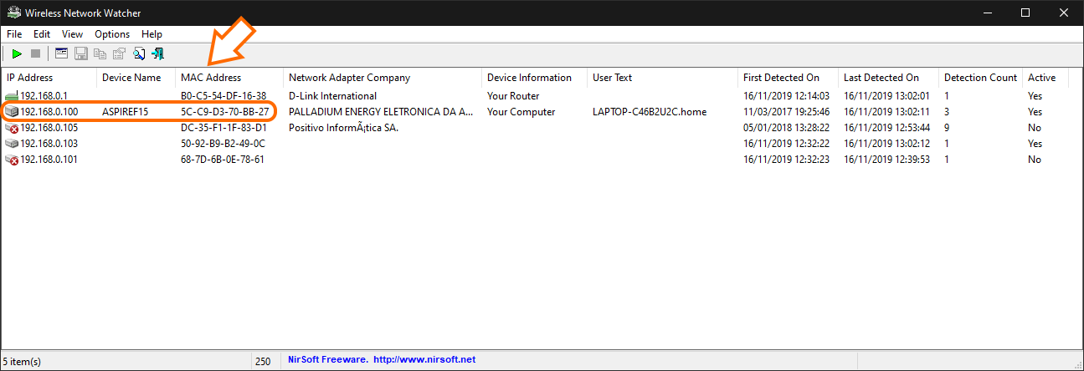Viewport: 1084px width, 371px height.
Task: Maximize the Wireless Network Watcher window
Action: click(1025, 13)
